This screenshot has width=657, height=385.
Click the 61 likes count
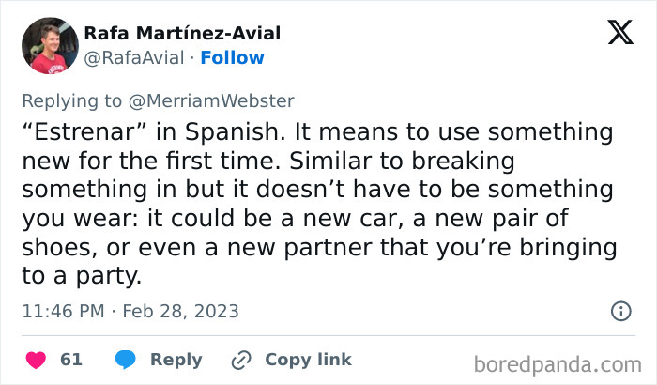[71, 360]
